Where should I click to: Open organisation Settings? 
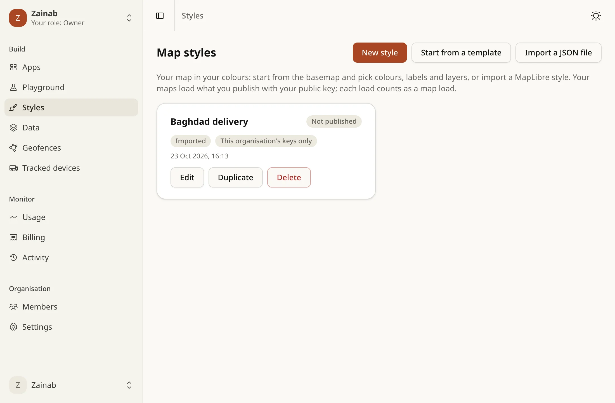(x=71, y=327)
